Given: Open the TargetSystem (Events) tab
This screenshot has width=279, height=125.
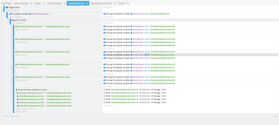Looking at the screenshot, I should coord(101,3).
